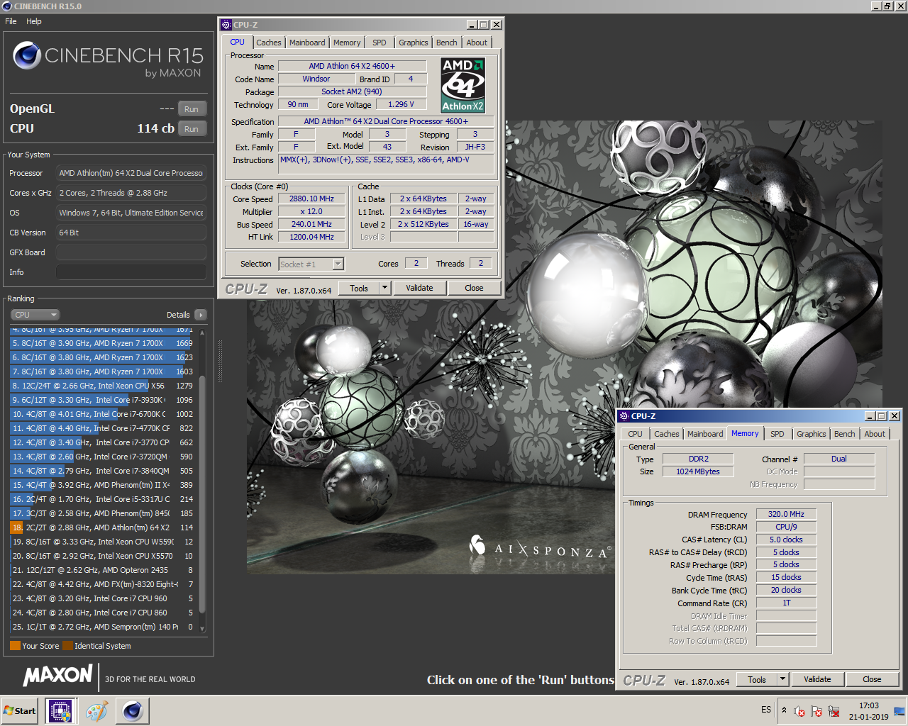This screenshot has height=726, width=908.
Task: Open the Cinebench taskbar icon
Action: point(133,710)
